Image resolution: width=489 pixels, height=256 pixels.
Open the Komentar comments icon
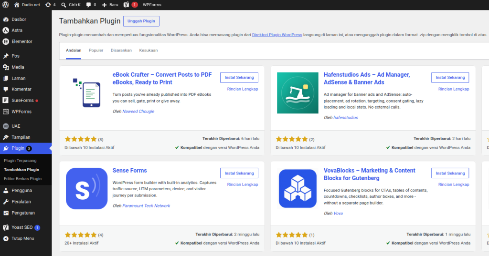point(6,89)
